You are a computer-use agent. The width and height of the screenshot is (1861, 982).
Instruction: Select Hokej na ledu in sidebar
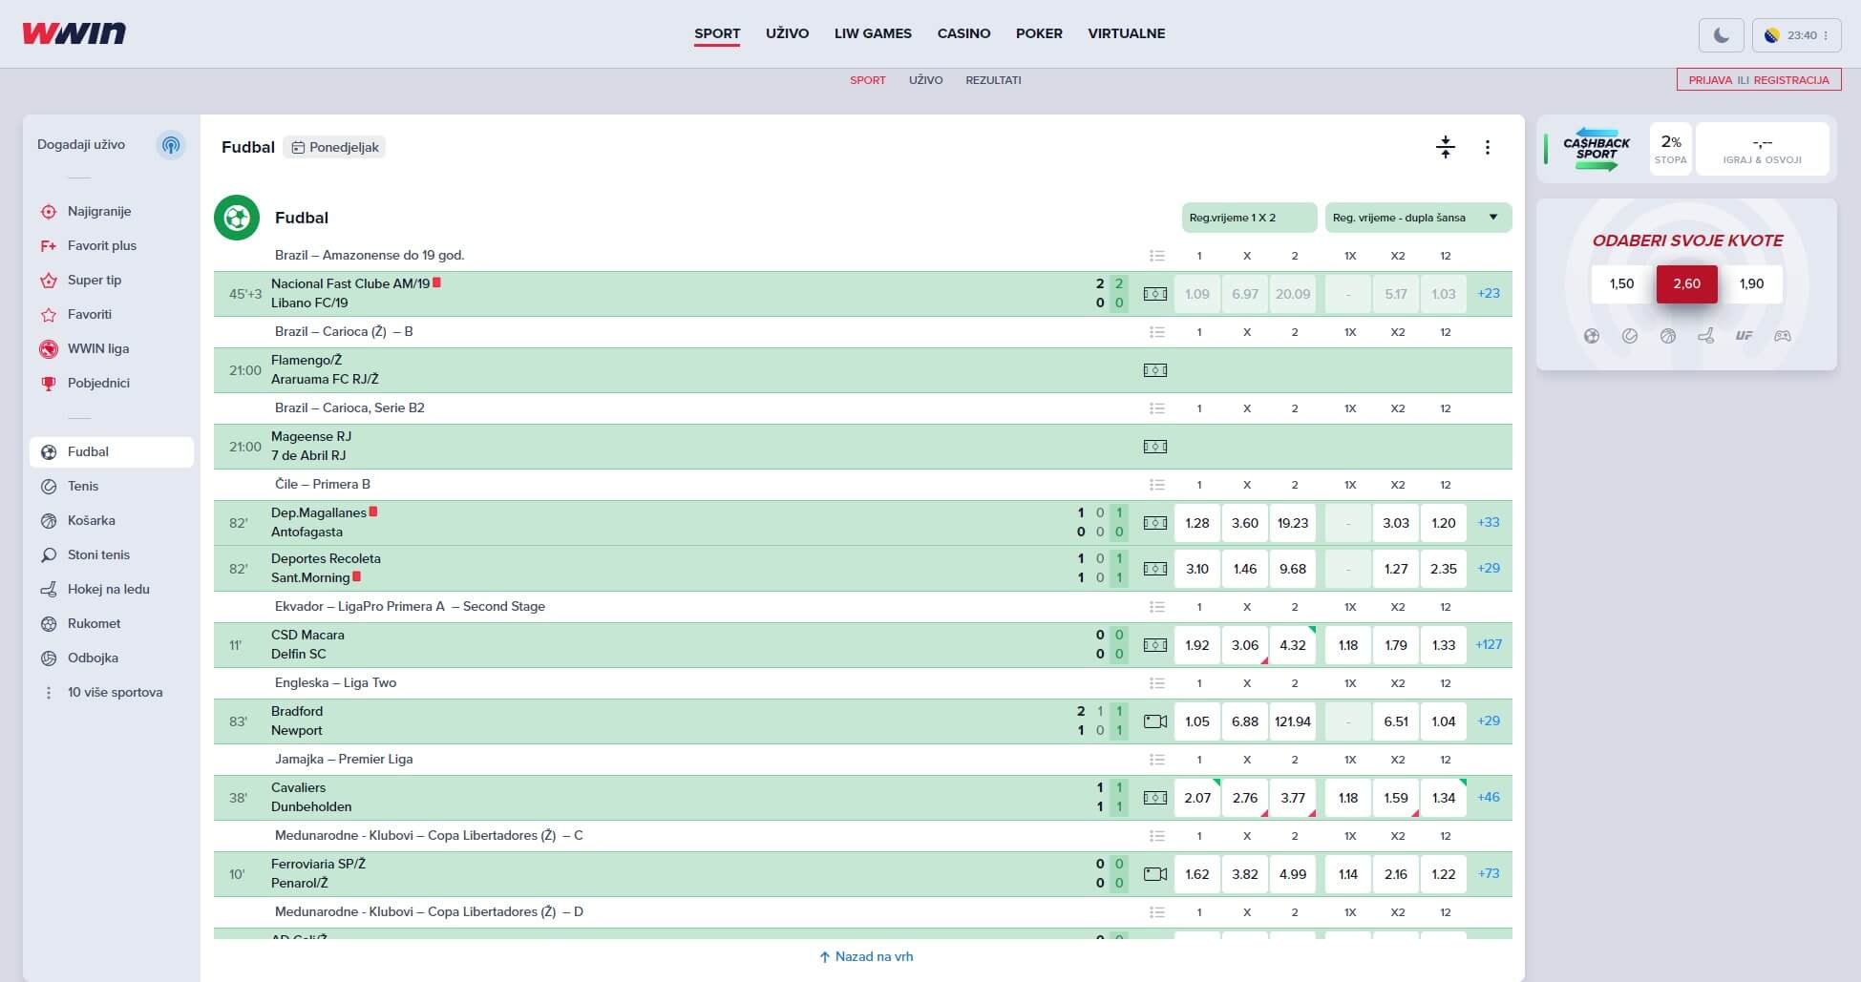pyautogui.click(x=112, y=589)
